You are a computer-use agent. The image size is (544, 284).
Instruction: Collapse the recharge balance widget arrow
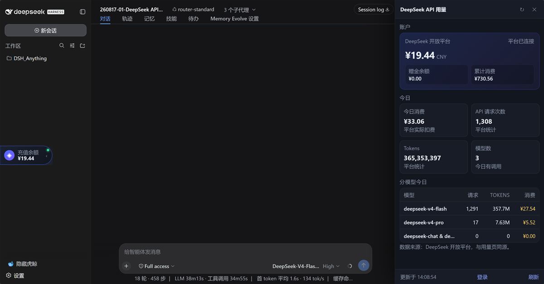pos(46,156)
